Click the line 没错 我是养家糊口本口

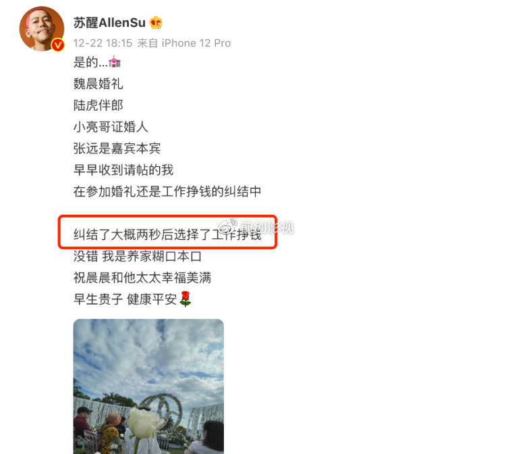(138, 256)
